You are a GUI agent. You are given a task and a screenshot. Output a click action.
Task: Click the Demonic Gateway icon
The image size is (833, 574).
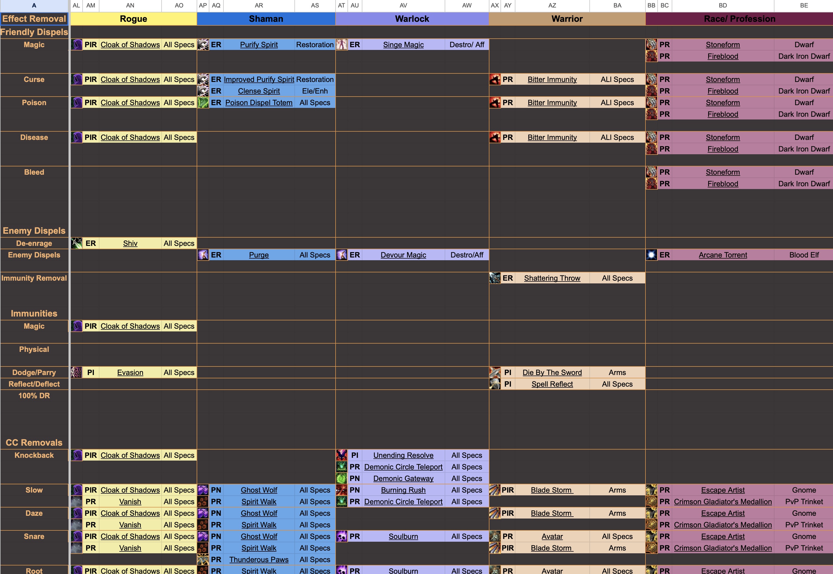[x=342, y=478]
